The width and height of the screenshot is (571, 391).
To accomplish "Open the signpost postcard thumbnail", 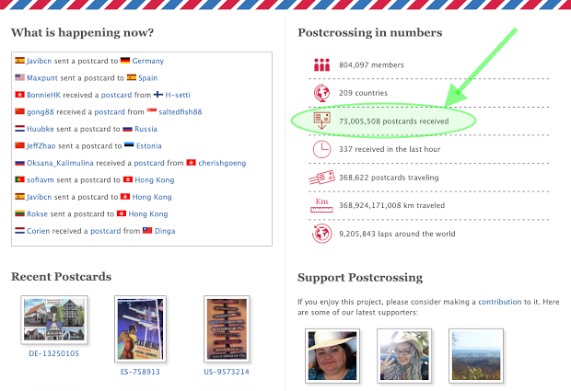I will (227, 328).
